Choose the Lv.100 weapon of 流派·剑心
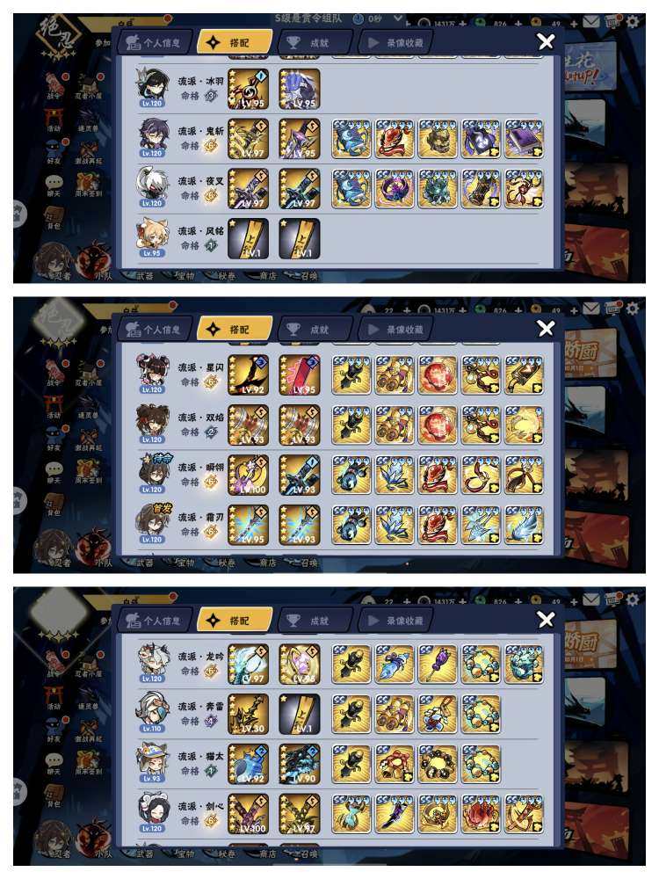 coord(249,814)
